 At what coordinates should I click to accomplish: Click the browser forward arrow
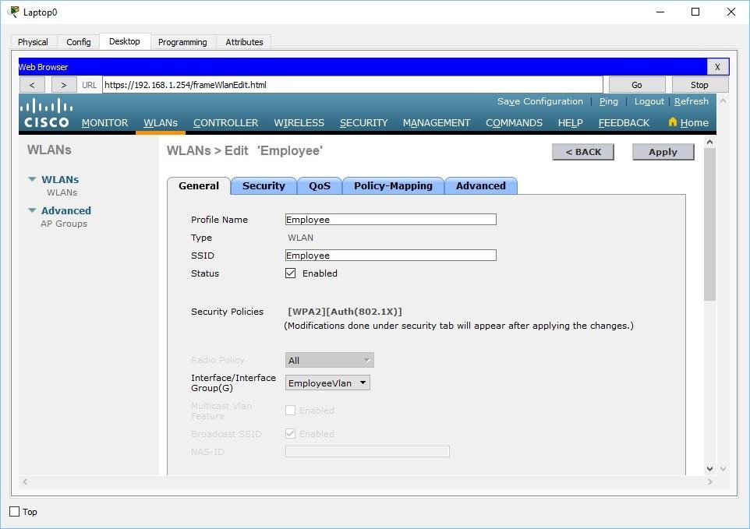point(63,85)
